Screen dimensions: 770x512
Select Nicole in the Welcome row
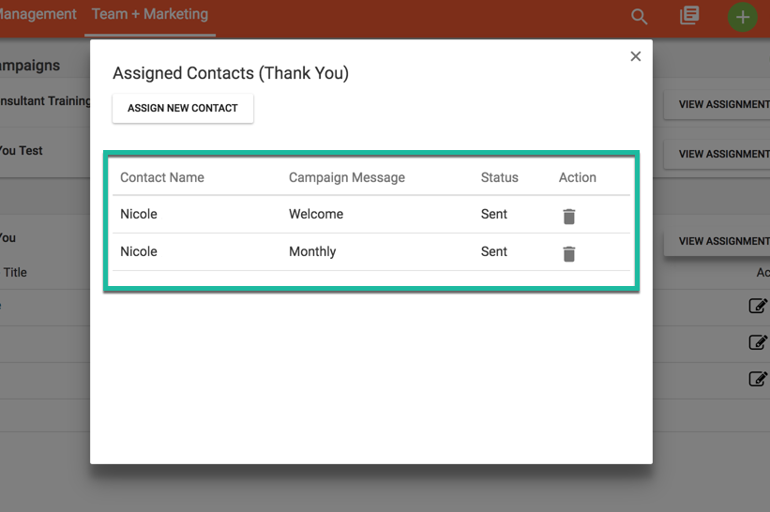139,215
